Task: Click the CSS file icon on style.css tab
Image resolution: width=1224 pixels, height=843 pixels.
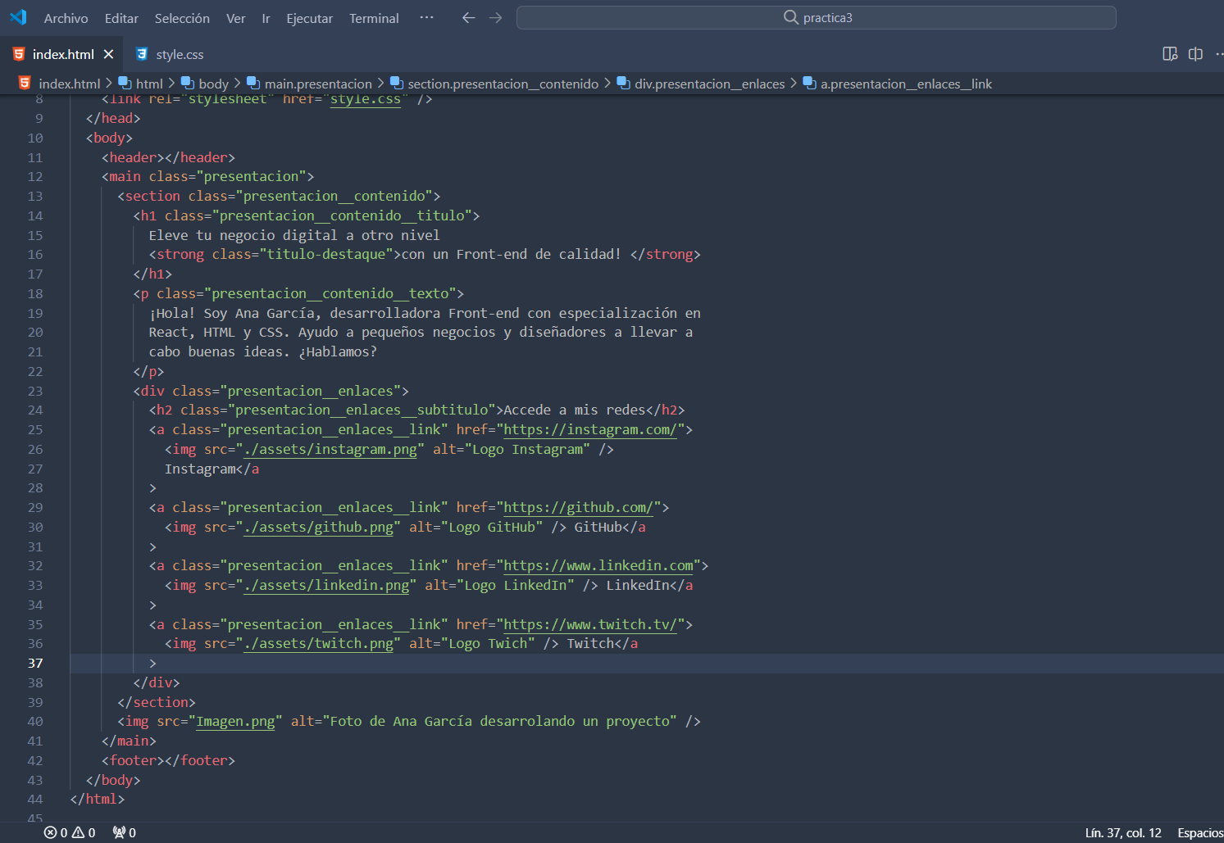Action: (142, 54)
